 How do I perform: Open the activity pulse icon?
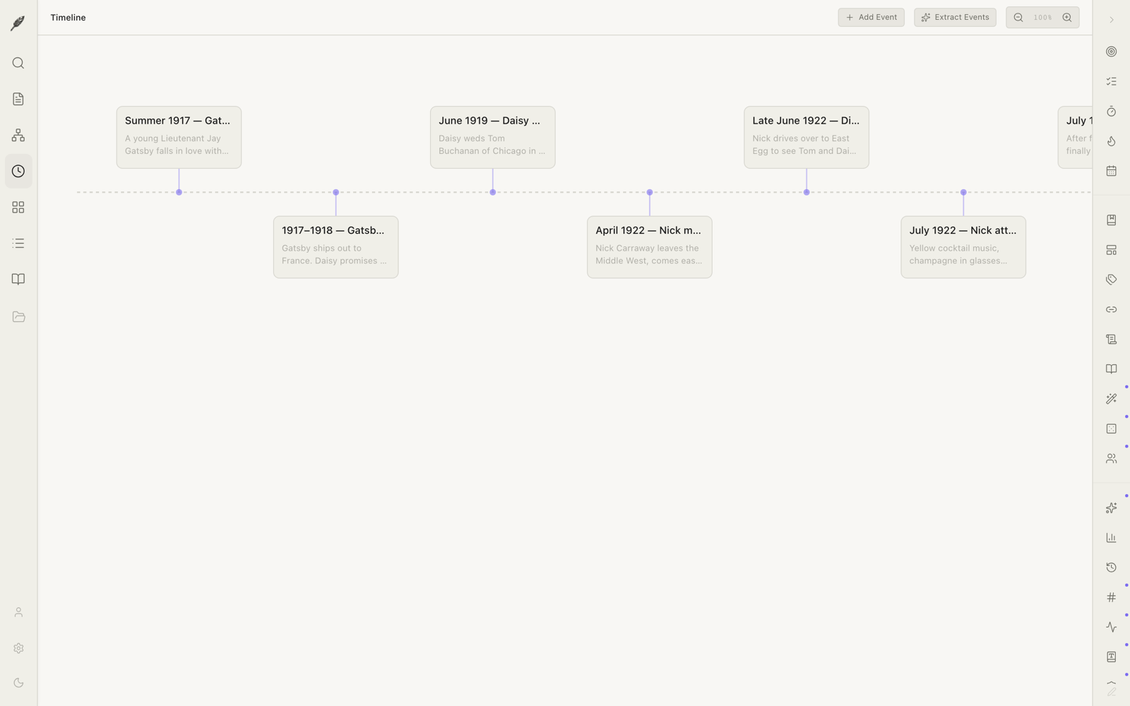pos(1112,627)
